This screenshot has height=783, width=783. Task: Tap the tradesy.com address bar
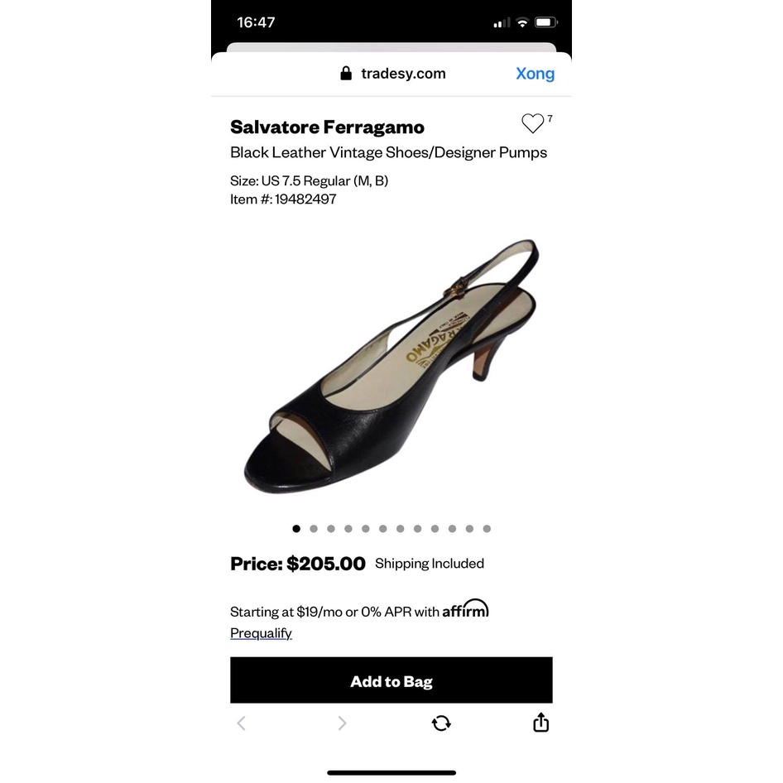pyautogui.click(x=392, y=74)
